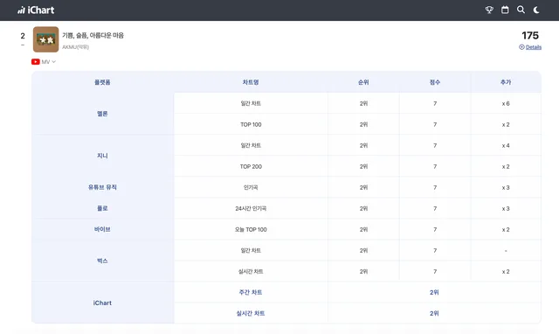Open the calendar icon in header

click(505, 10)
